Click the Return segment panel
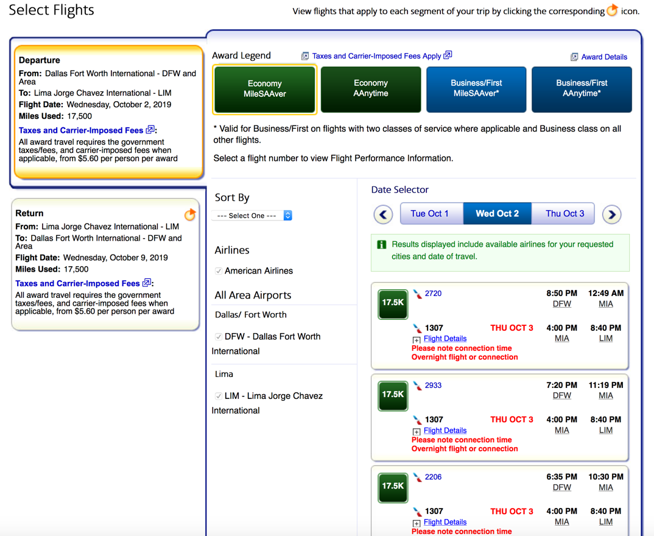Image resolution: width=654 pixels, height=536 pixels. point(105,264)
